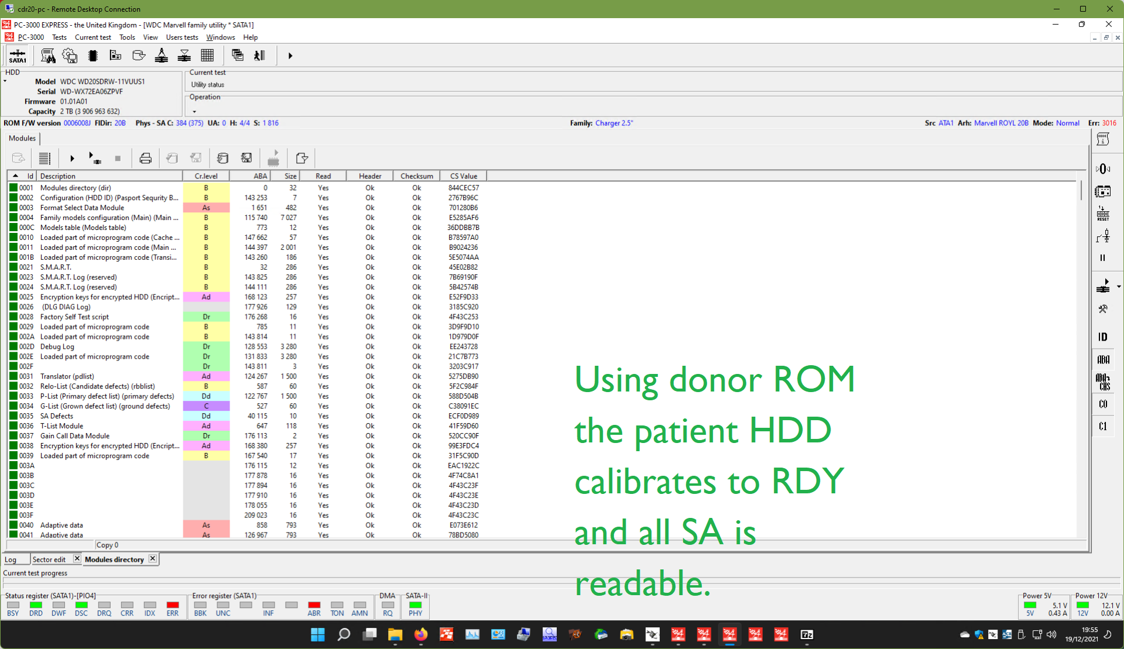
Task: Toggle the C0 copy button
Action: pyautogui.click(x=1103, y=404)
